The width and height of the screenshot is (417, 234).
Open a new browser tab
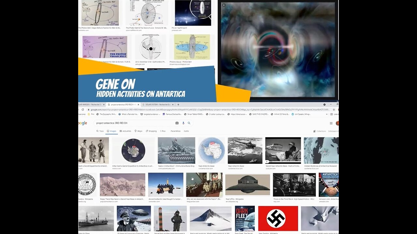(x=178, y=105)
